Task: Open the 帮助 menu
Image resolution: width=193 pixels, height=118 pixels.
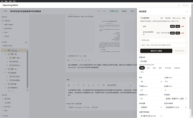Action: click(x=14, y=1)
